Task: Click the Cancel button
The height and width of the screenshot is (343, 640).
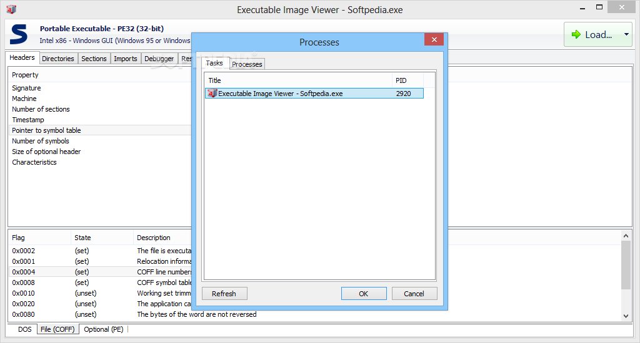Action: pyautogui.click(x=414, y=294)
